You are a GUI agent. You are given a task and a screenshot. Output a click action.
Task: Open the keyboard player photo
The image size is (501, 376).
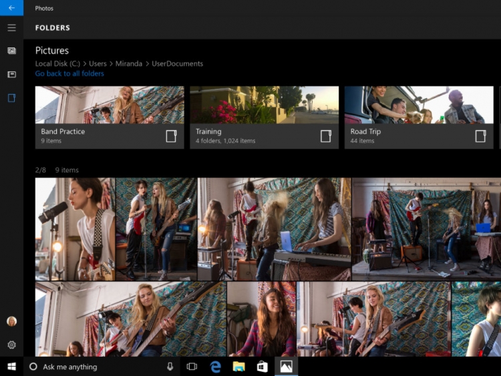274,228
